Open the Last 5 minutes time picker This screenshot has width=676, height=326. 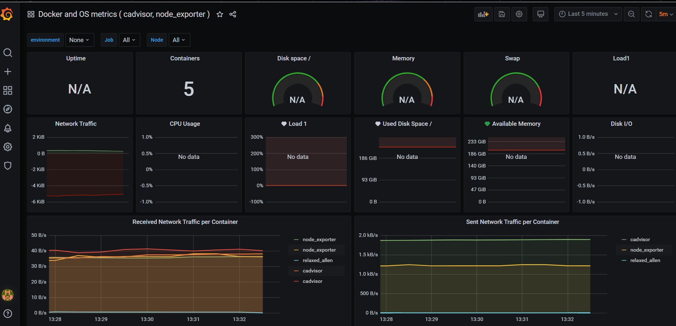pos(588,14)
